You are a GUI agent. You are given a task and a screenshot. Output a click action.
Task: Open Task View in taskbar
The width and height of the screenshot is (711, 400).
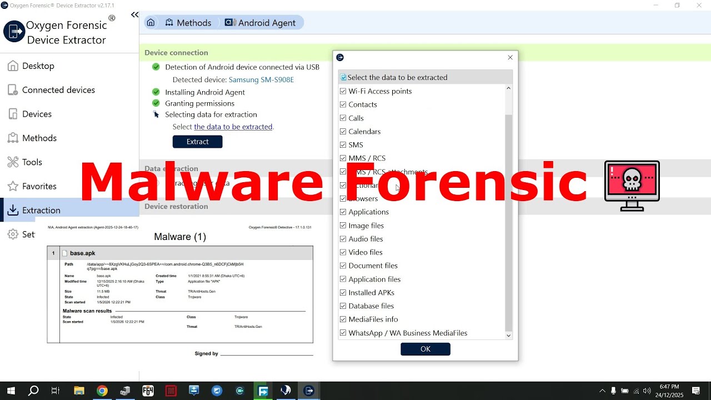(56, 391)
